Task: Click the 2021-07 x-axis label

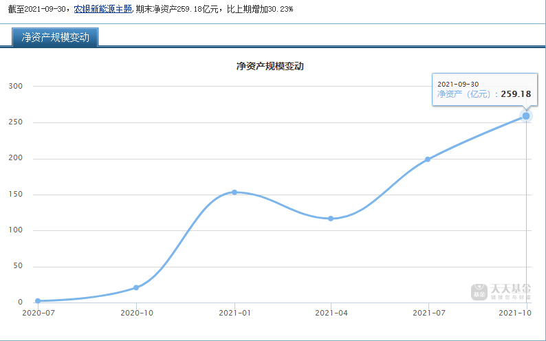Action: click(429, 313)
